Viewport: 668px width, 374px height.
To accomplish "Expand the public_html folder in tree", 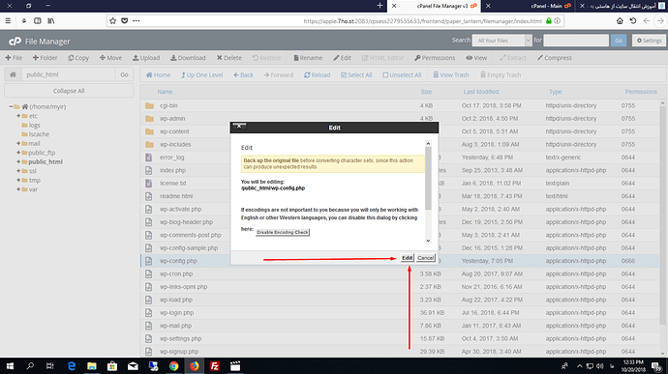I will click(x=18, y=161).
